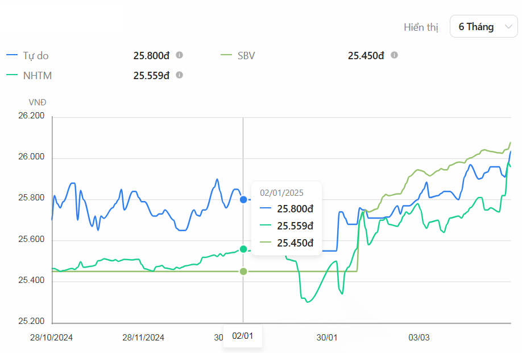
Task: Click the olive SBV data point marker
Action: (243, 272)
